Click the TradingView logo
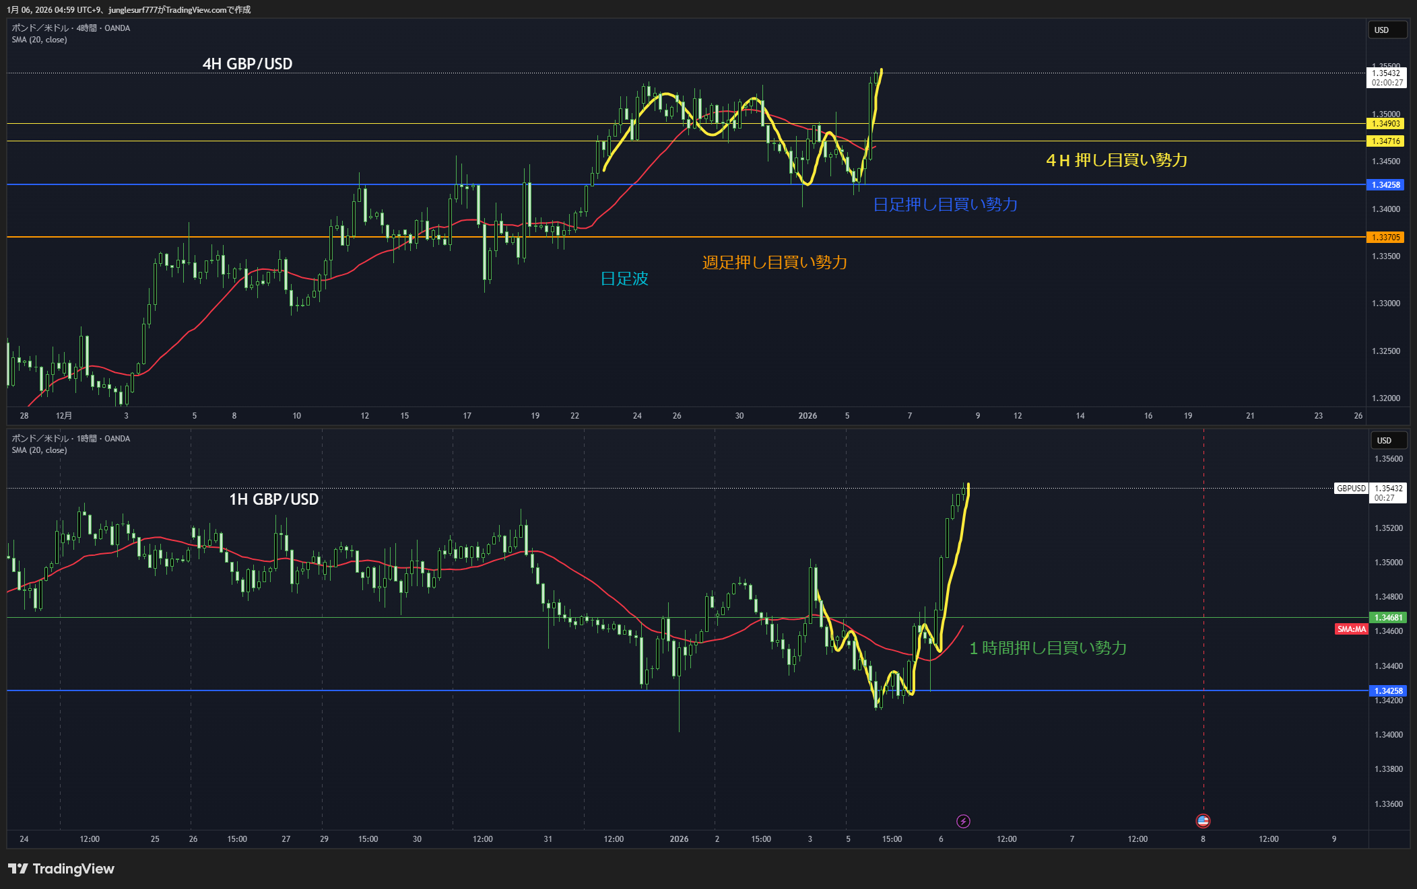1417x889 pixels. coord(61,869)
